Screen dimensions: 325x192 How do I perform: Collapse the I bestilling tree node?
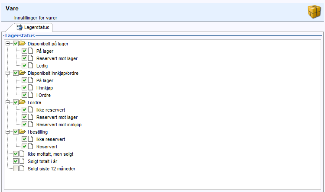click(7, 131)
